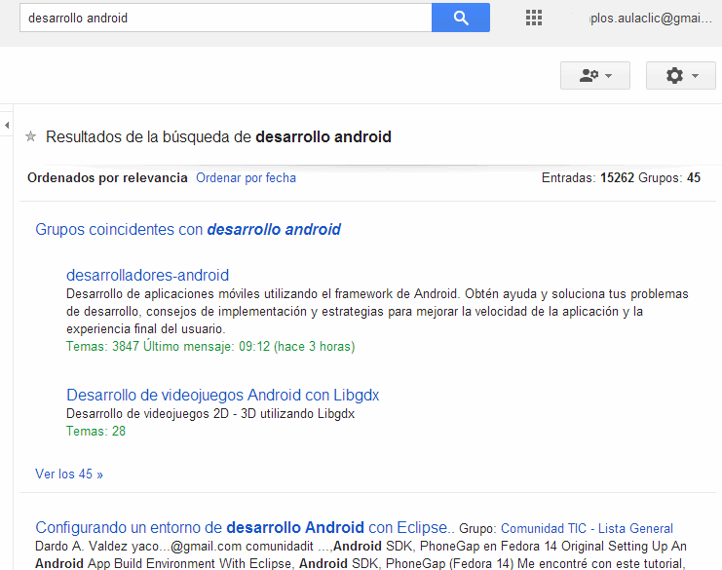Click the Temas: 28 text
722x570 pixels.
(95, 432)
